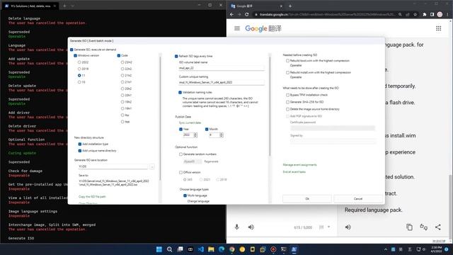The image size is (453, 255).
Task: Reload the Google Translate page
Action: 247,14
